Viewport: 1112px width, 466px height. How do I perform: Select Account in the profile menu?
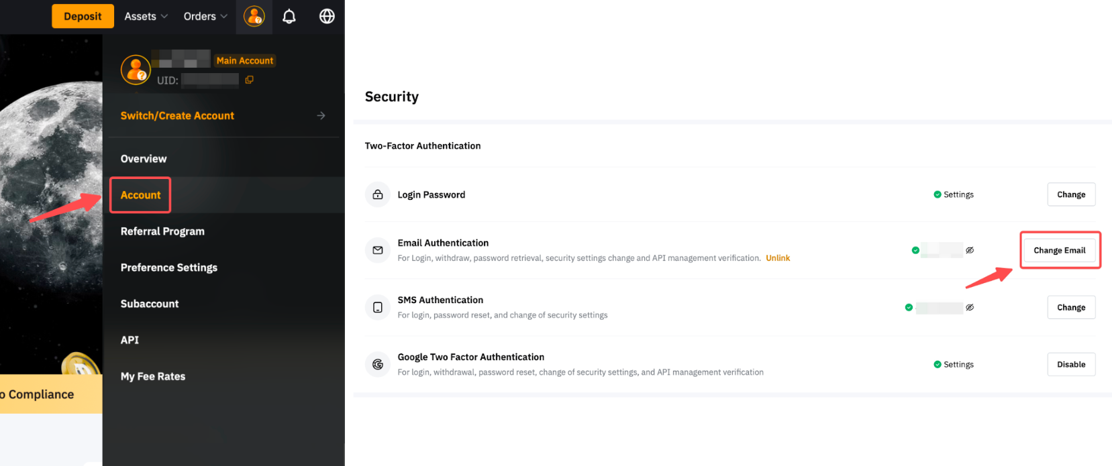click(x=141, y=195)
